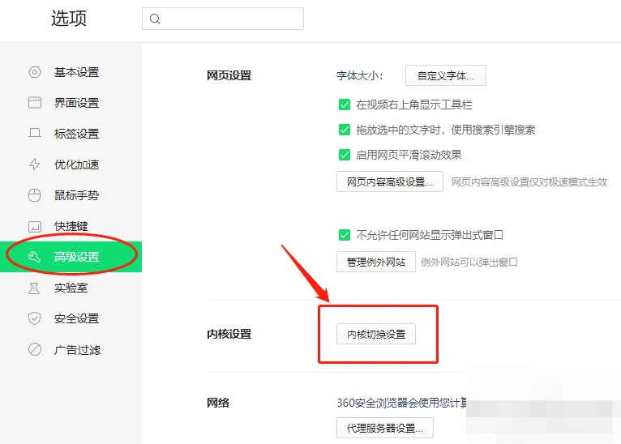Uncheck 启用网页平滑滚动效果
Image resolution: width=621 pixels, height=444 pixels.
(345, 155)
